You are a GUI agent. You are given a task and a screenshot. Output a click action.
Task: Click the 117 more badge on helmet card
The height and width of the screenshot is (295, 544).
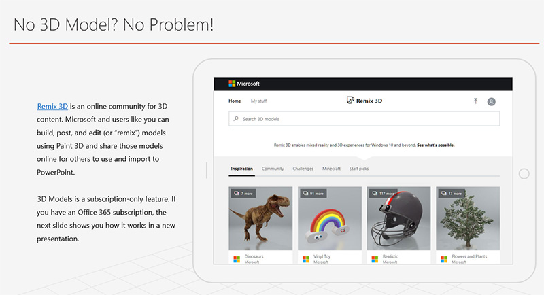[x=384, y=194]
